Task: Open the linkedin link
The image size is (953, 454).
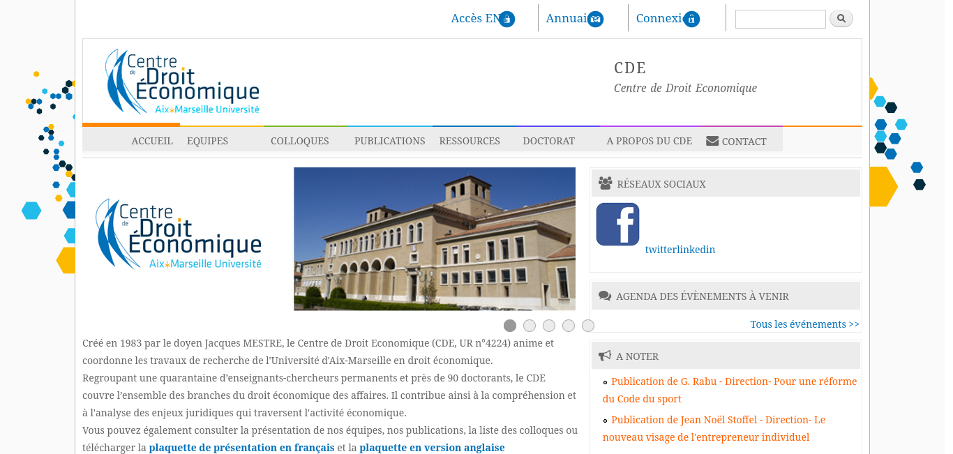Action: [x=696, y=250]
